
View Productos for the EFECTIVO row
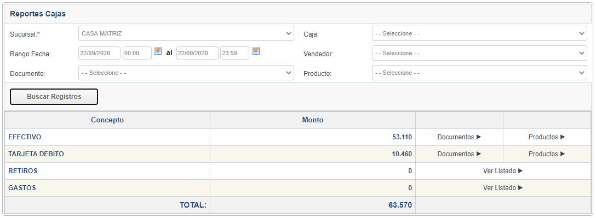click(x=547, y=137)
